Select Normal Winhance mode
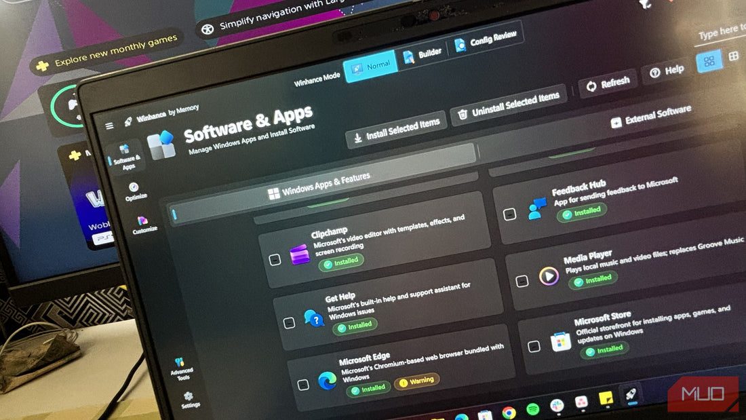746x420 pixels. [370, 66]
